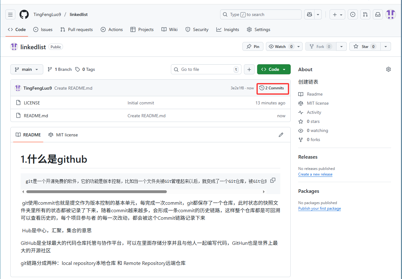Open the About settings gear icon
The height and width of the screenshot is (279, 402).
click(389, 69)
